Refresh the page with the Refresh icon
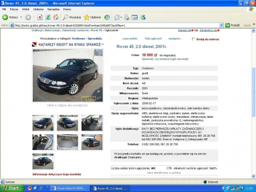 click(x=48, y=17)
